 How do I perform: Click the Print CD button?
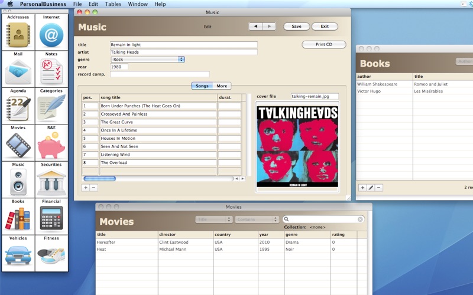click(323, 45)
